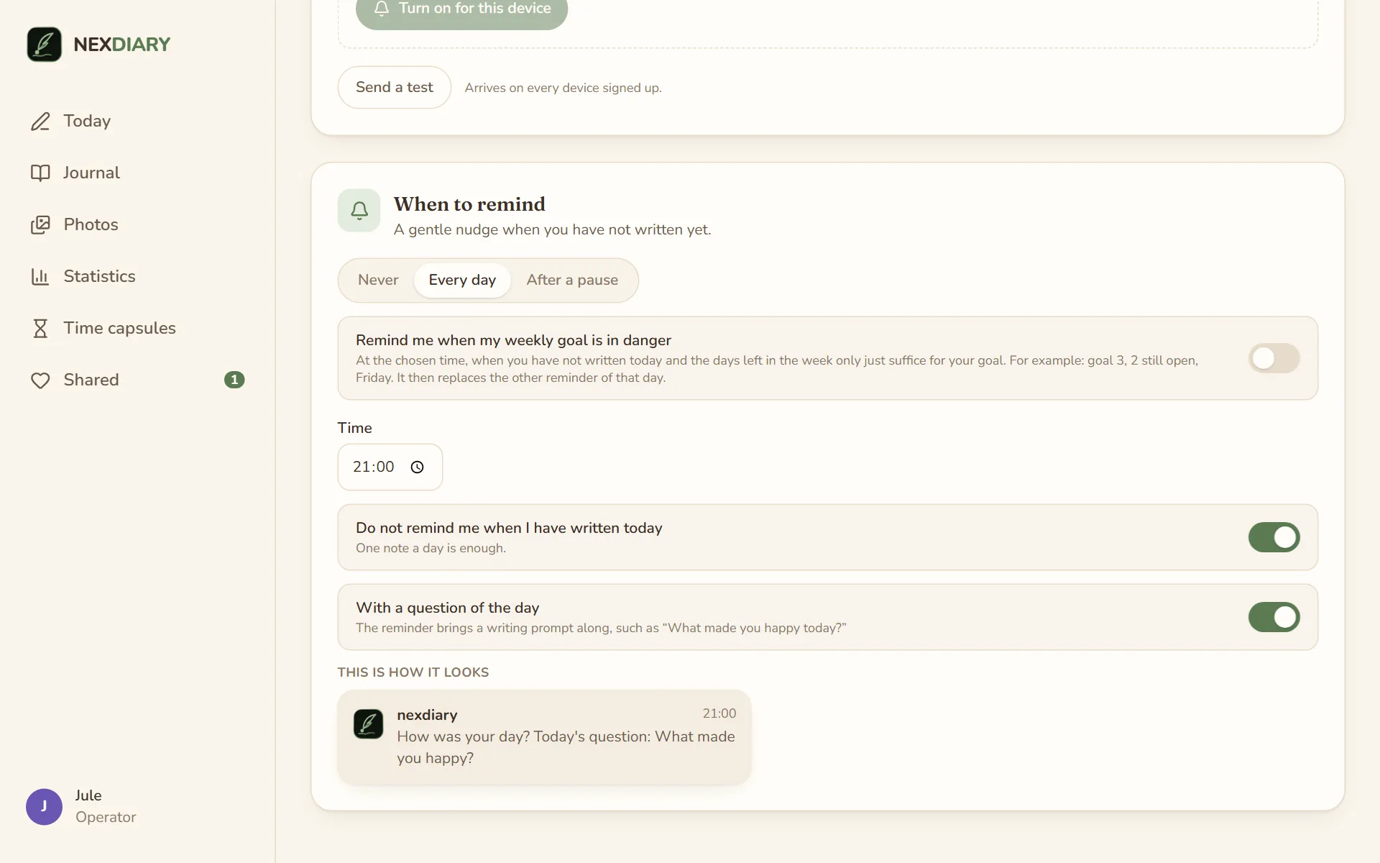Image resolution: width=1380 pixels, height=863 pixels.
Task: Click the heart icon beside Shared
Action: (40, 380)
